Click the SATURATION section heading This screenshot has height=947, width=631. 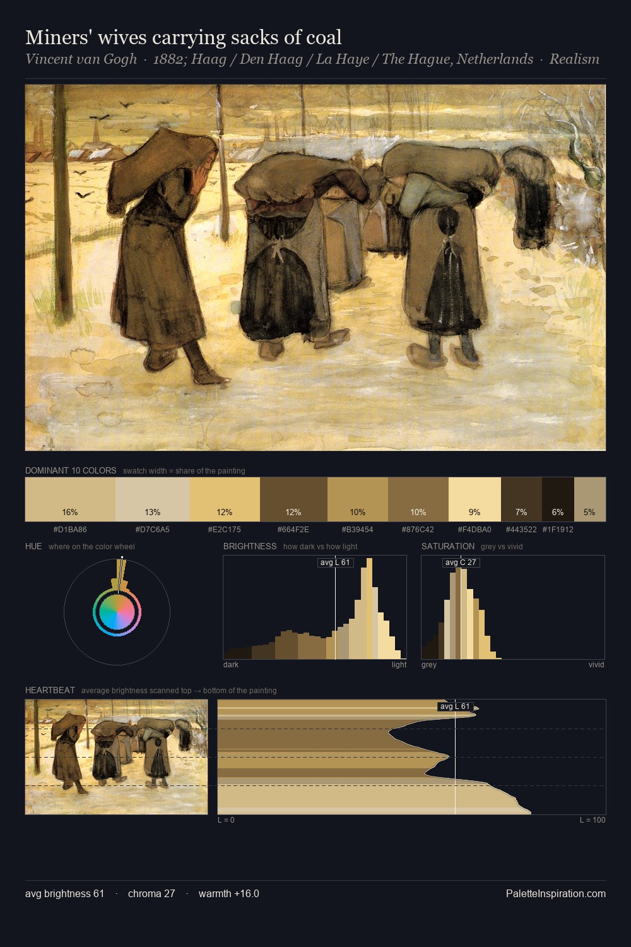click(x=448, y=546)
